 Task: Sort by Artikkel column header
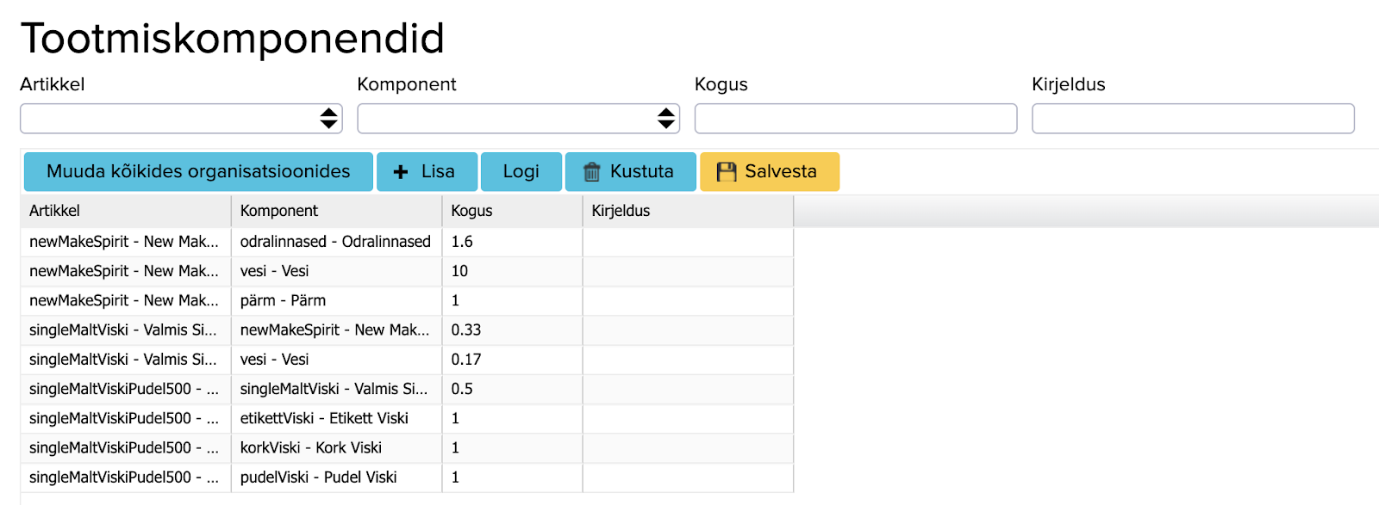pyautogui.click(x=125, y=211)
